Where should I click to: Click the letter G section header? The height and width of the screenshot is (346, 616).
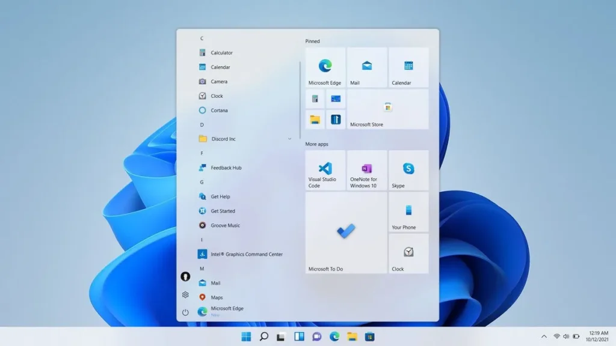[202, 182]
